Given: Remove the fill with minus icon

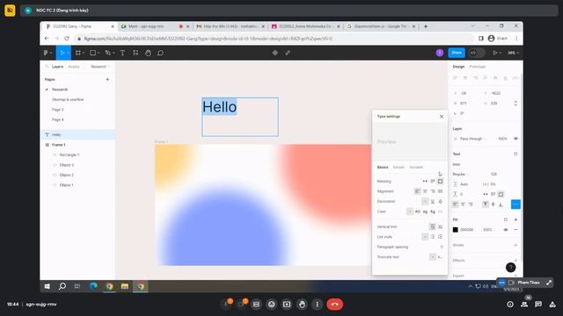Looking at the screenshot, I should tap(515, 230).
